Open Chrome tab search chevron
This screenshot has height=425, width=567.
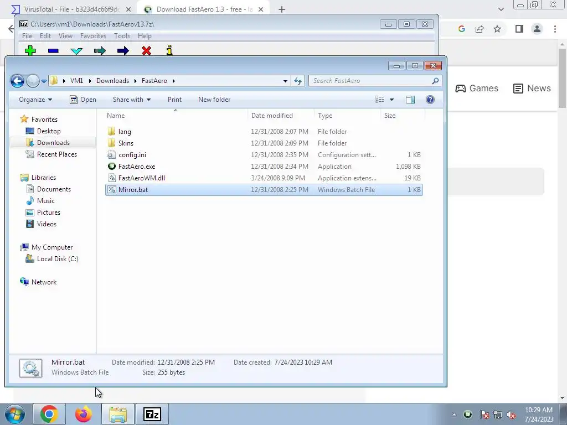coord(501,9)
